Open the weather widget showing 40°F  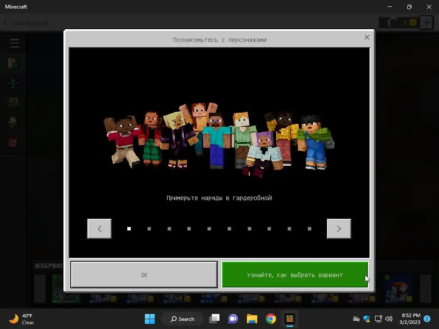[x=21, y=319]
